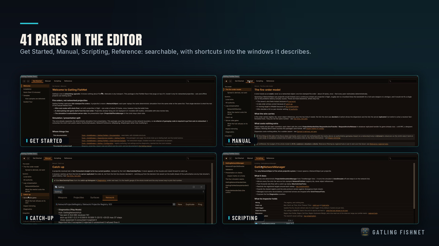Open the 'Two ticks, two jobs' link in Catch-up article
This screenshot has width=439, height=246.
click(74, 176)
